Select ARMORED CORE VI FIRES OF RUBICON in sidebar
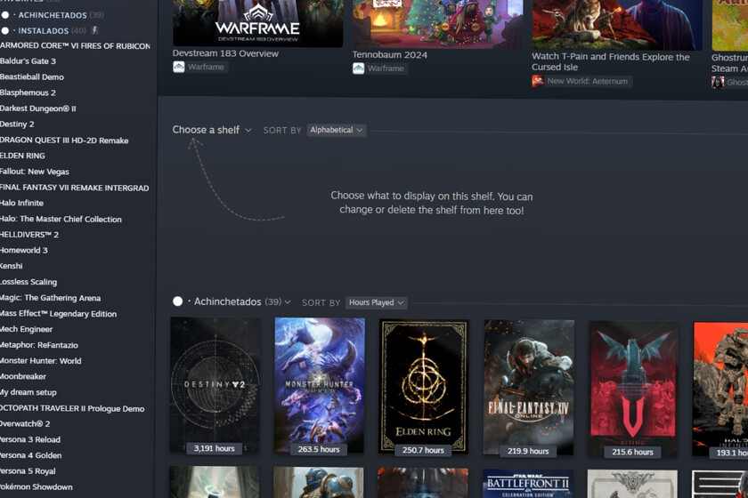The height and width of the screenshot is (498, 748). pyautogui.click(x=75, y=45)
